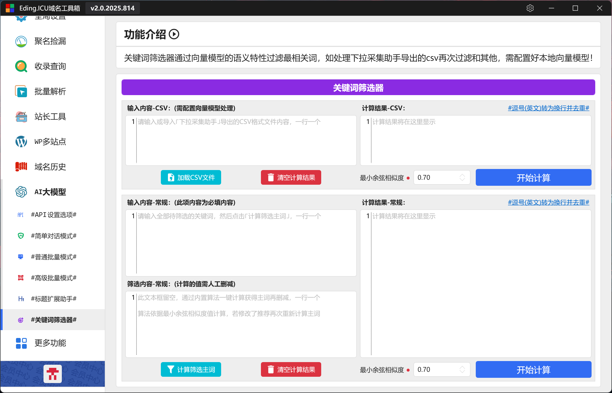The height and width of the screenshot is (393, 612).
Task: Click the WordPress WP多站点 icon
Action: (21, 142)
